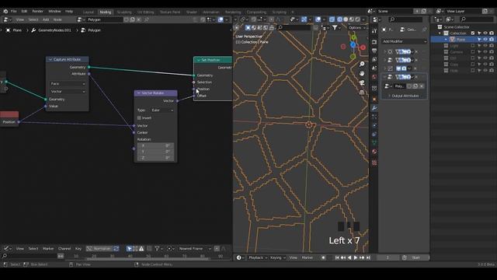Open the File menu
Screen dimensions: 497x280
14,11
